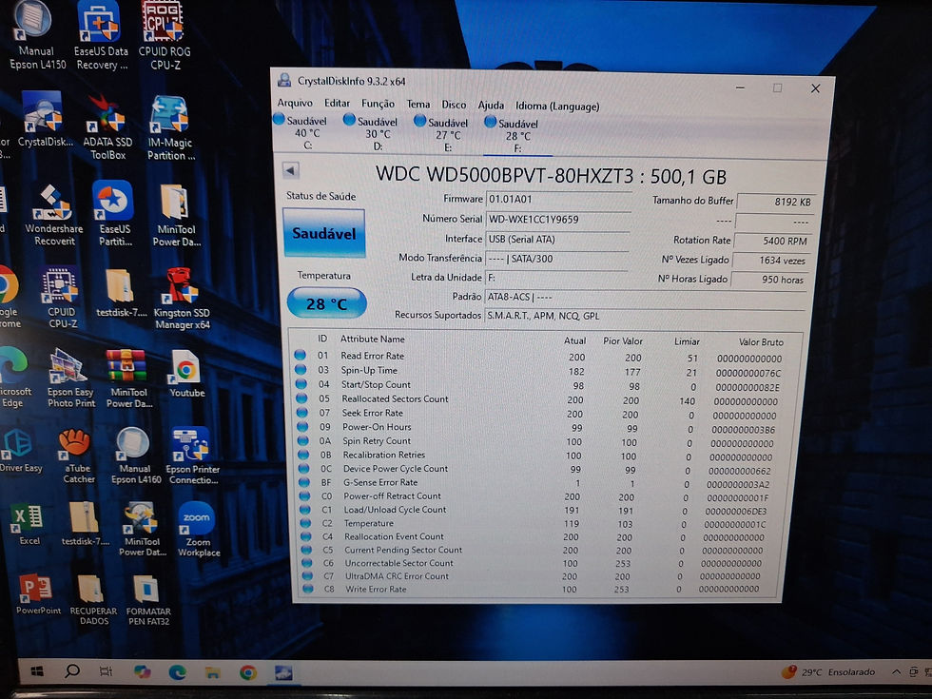Open EaseUS Data Recovery desktop icon
Image resolution: width=932 pixels, height=699 pixels.
(x=101, y=36)
